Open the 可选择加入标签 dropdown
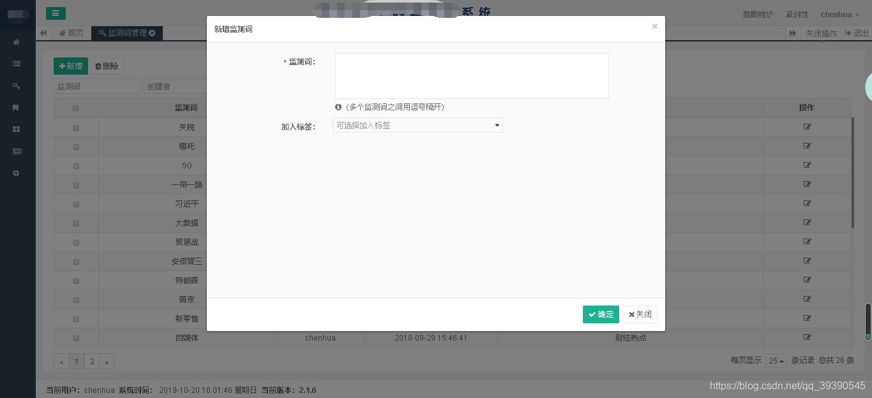This screenshot has width=872, height=398. coord(417,125)
